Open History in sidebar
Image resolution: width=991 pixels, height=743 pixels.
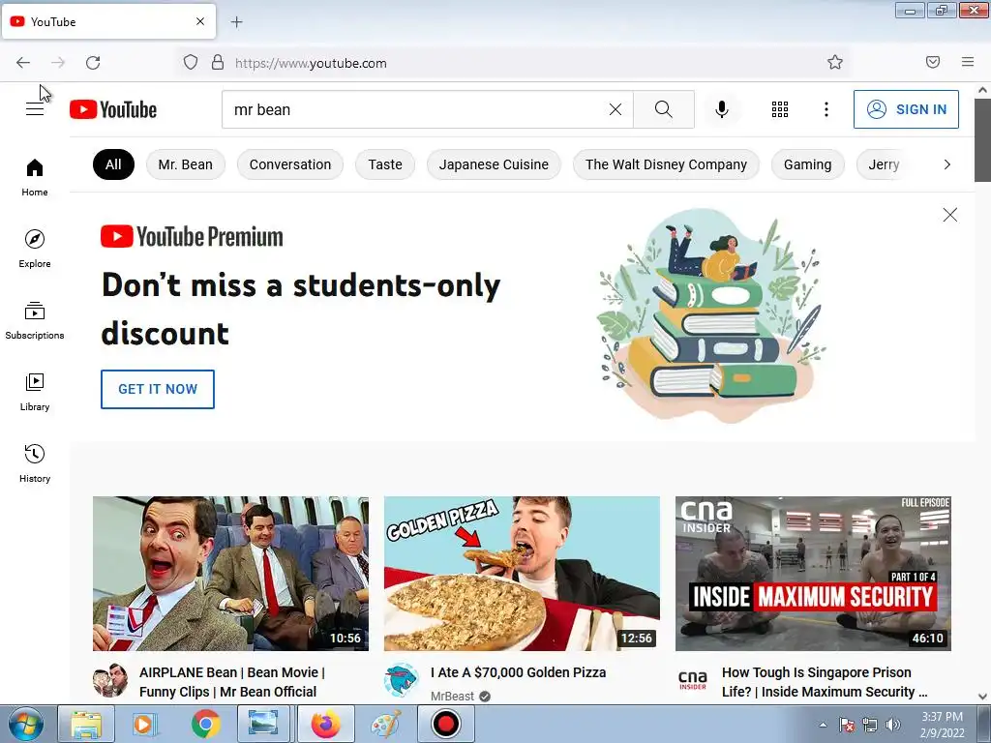[35, 463]
